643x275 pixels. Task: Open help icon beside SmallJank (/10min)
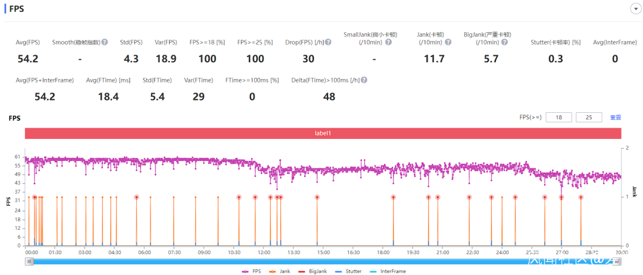[x=388, y=42]
